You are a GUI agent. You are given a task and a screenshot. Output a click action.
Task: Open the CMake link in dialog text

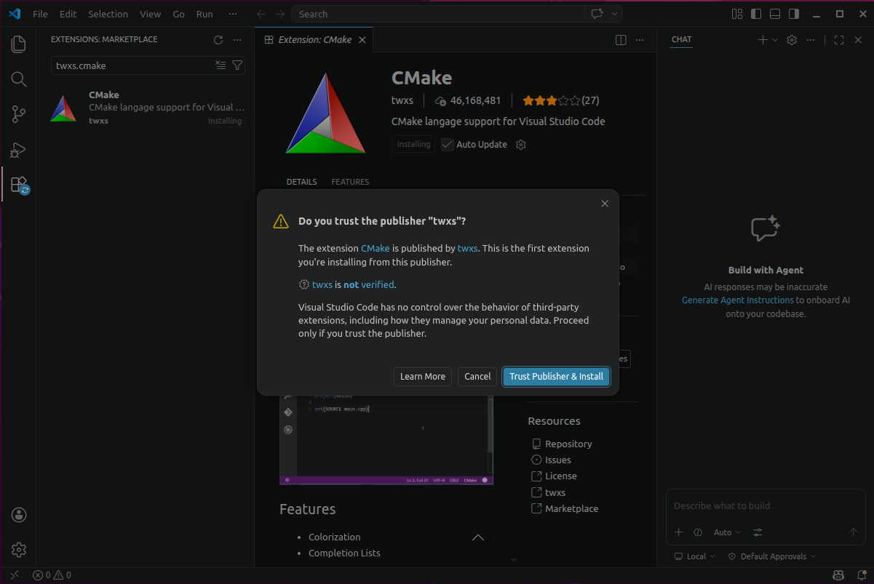(376, 248)
